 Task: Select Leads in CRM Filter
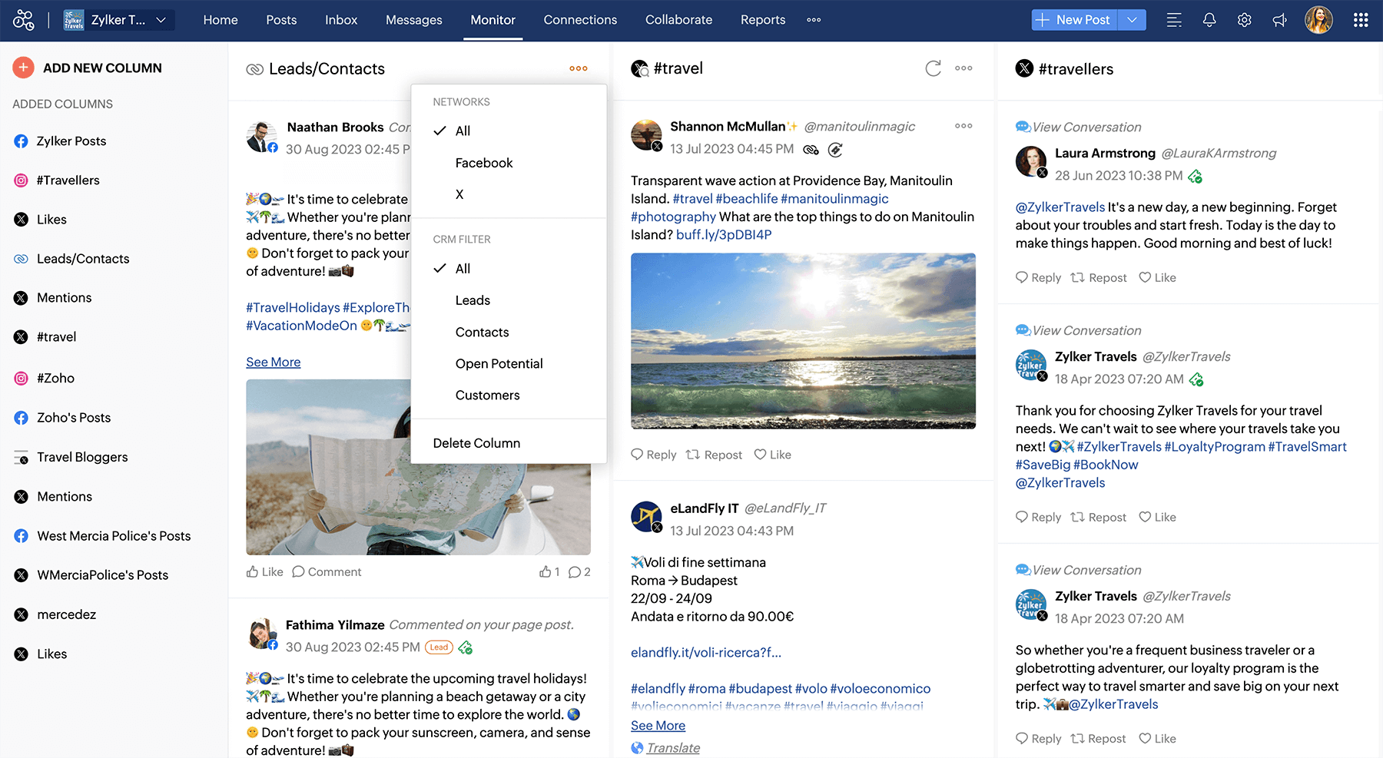(x=472, y=300)
